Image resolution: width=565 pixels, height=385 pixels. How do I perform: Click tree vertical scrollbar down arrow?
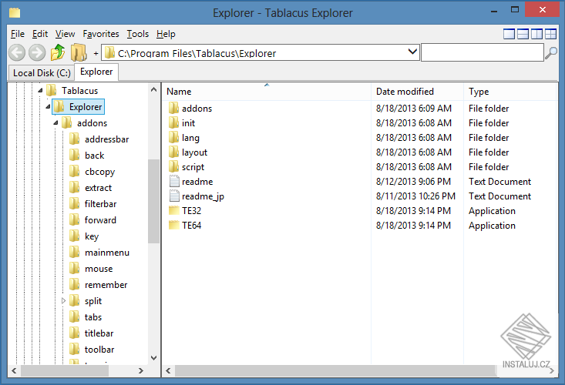pos(154,357)
